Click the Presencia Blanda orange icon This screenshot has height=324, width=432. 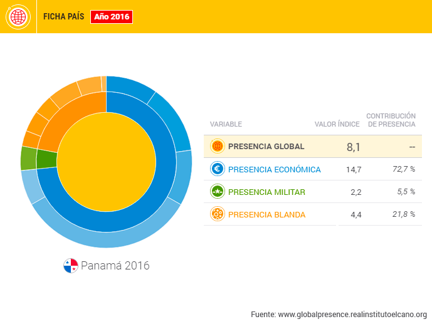pyautogui.click(x=218, y=214)
